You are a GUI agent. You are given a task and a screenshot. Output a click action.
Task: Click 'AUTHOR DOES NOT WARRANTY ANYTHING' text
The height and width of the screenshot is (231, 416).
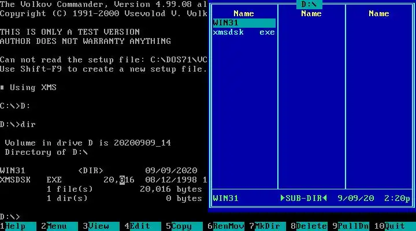[x=86, y=42]
